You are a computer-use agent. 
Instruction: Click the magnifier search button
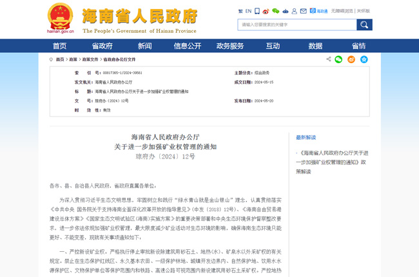[x=364, y=24]
